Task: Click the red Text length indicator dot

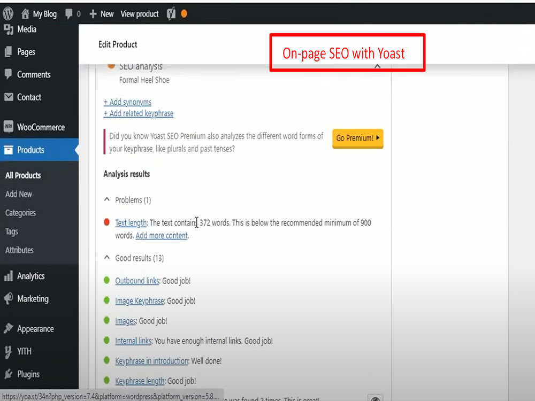Action: (106, 222)
